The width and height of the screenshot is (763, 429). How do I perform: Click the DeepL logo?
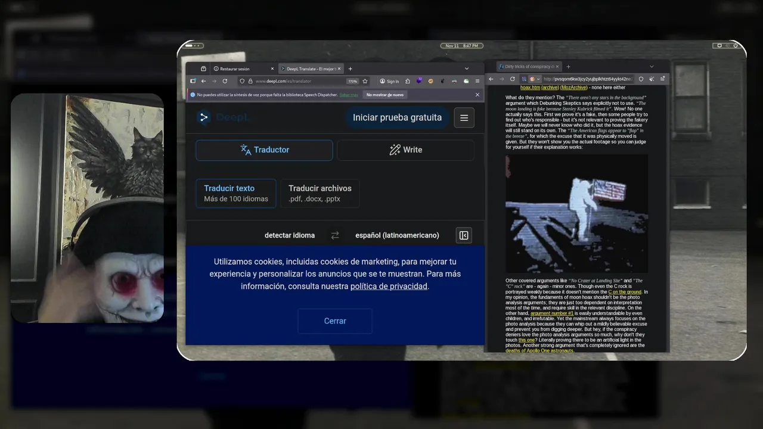(222, 117)
